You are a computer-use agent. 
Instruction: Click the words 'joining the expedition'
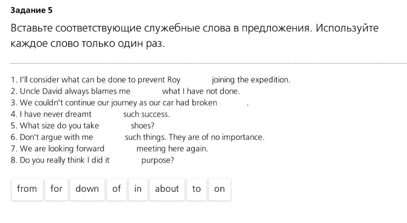[x=251, y=80]
